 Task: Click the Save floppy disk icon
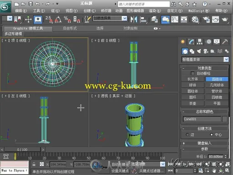point(30,4)
